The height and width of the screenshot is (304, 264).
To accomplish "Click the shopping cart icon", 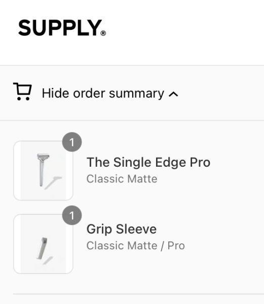I will pos(22,92).
